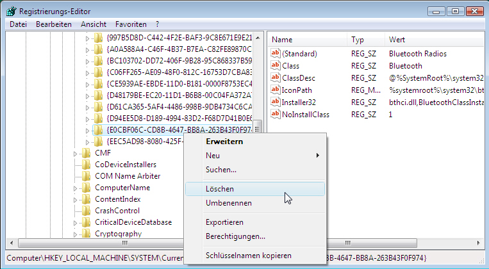Expand the {D48179BE-EC20 key node
The width and height of the screenshot is (489, 269).
[x=88, y=96]
